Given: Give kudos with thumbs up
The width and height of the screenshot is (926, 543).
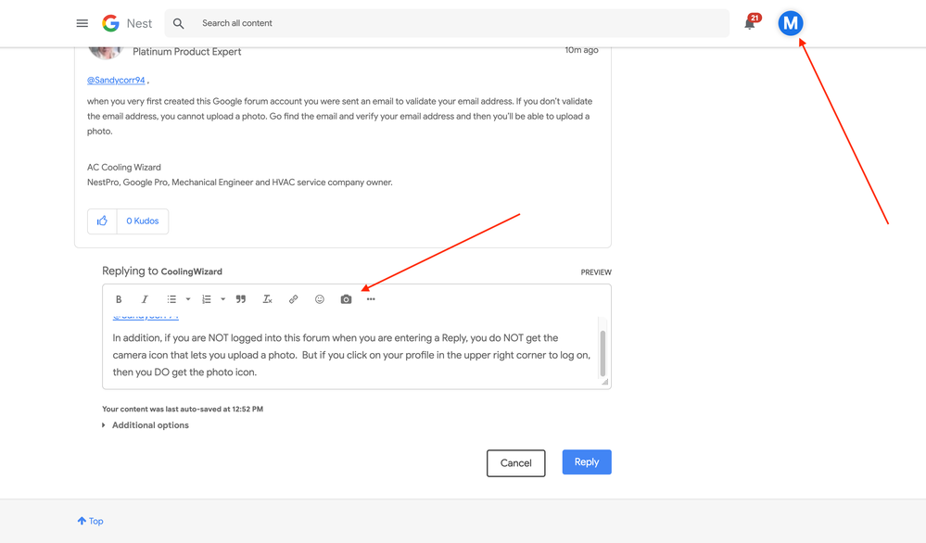Looking at the screenshot, I should [x=102, y=221].
